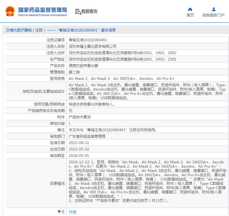The height and width of the screenshot is (216, 229).
Task: Click the line about 共15页 attachment pages
Action: [x=119, y=201]
